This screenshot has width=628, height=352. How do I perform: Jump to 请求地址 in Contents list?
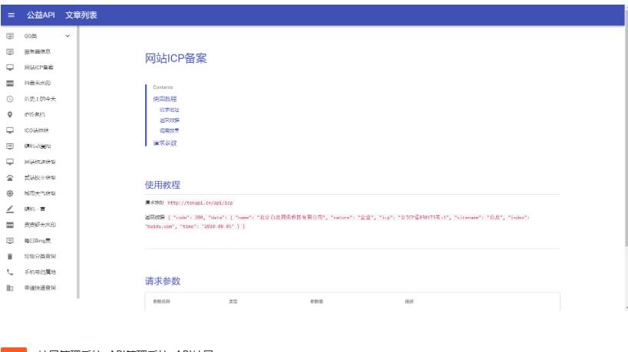click(x=170, y=110)
